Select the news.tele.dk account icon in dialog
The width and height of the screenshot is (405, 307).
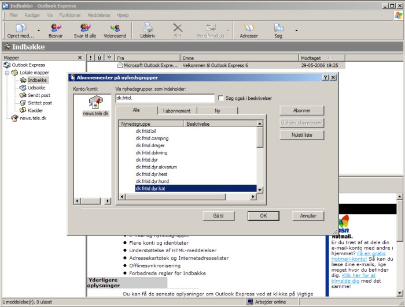click(93, 104)
